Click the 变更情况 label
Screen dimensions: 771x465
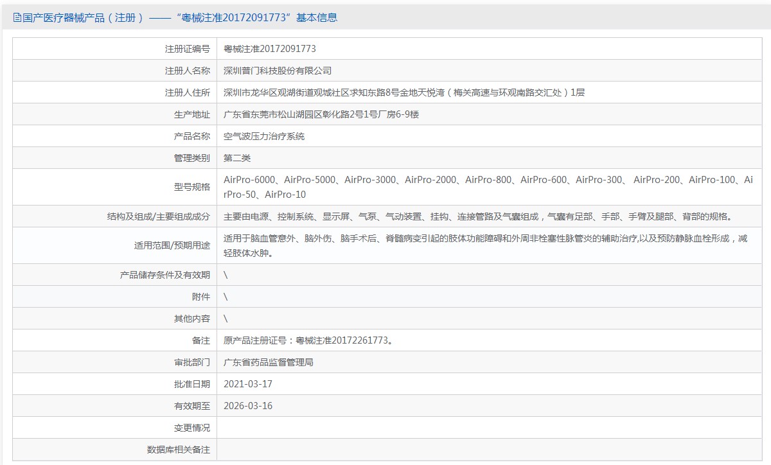coord(191,428)
